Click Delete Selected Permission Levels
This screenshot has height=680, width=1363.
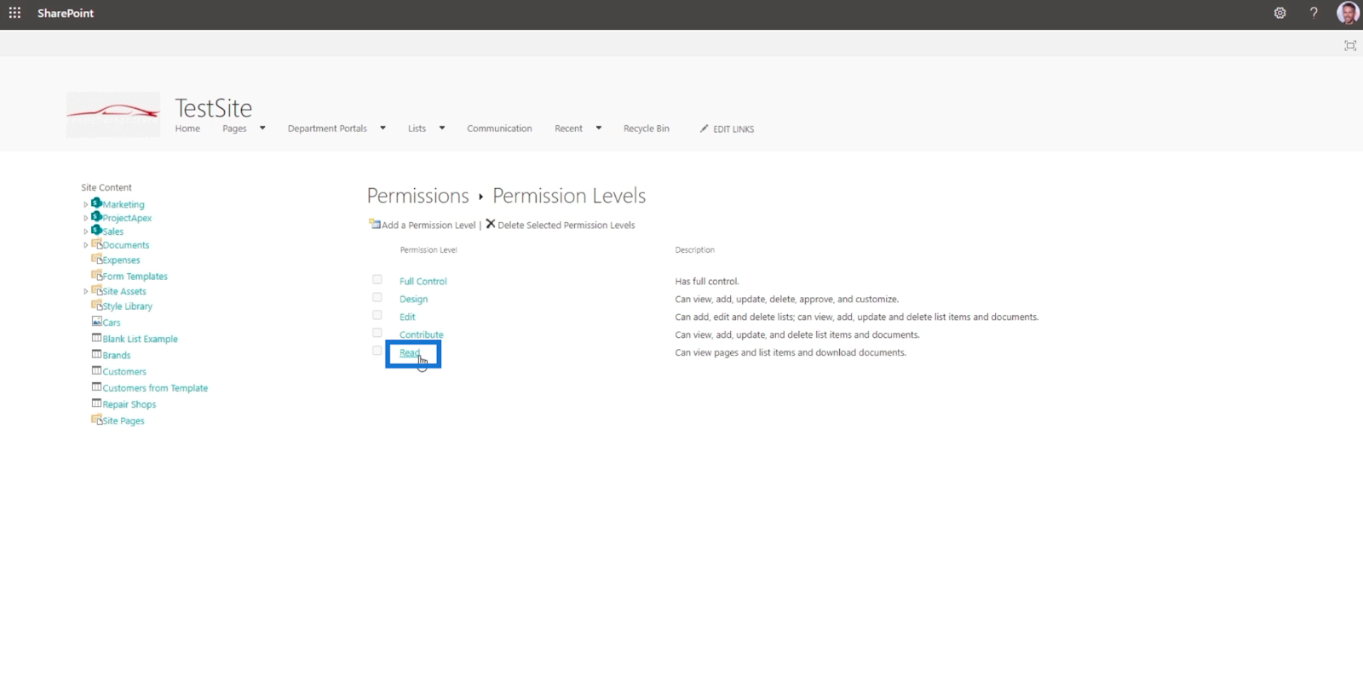[566, 225]
